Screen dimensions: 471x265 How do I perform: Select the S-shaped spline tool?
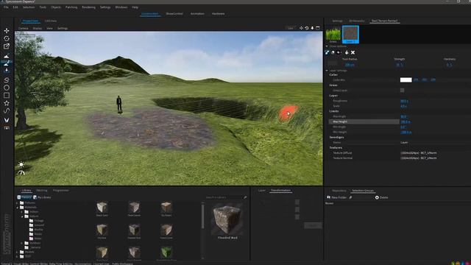pyautogui.click(x=7, y=80)
